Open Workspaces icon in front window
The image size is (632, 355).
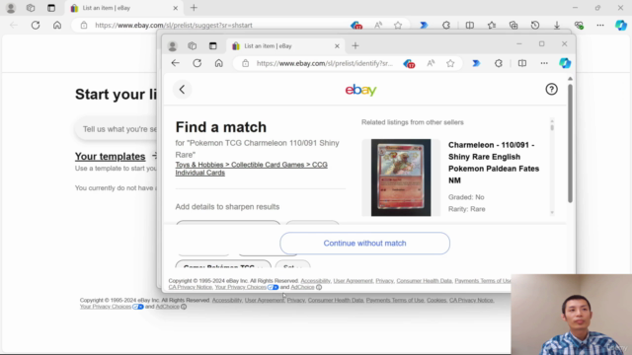[x=193, y=46]
